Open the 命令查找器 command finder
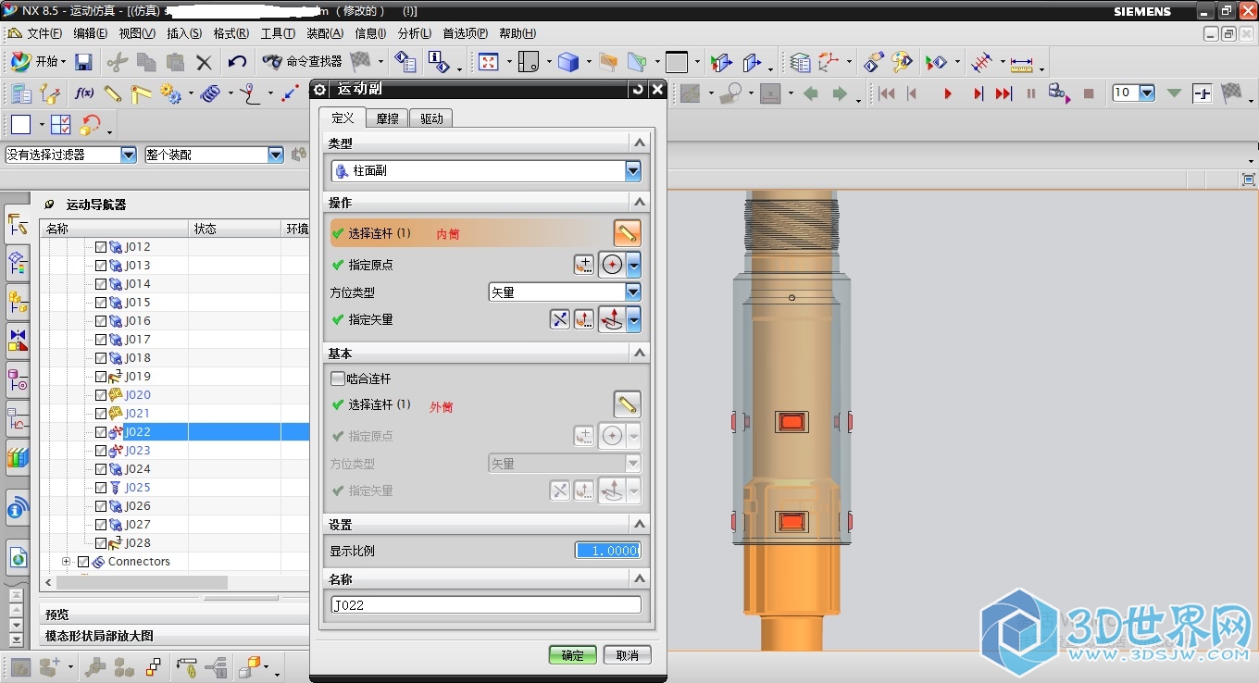The height and width of the screenshot is (683, 1259). [303, 62]
